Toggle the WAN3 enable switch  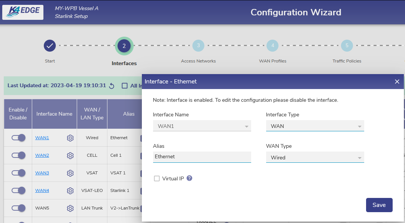18,173
